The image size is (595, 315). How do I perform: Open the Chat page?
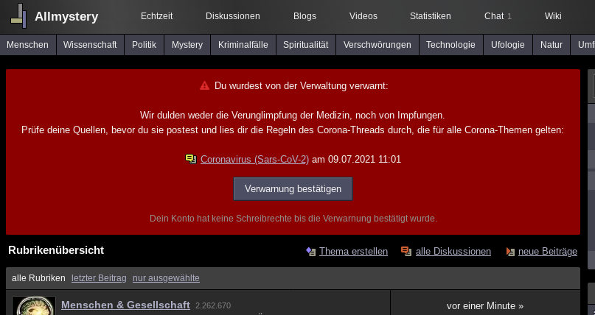[x=494, y=16]
